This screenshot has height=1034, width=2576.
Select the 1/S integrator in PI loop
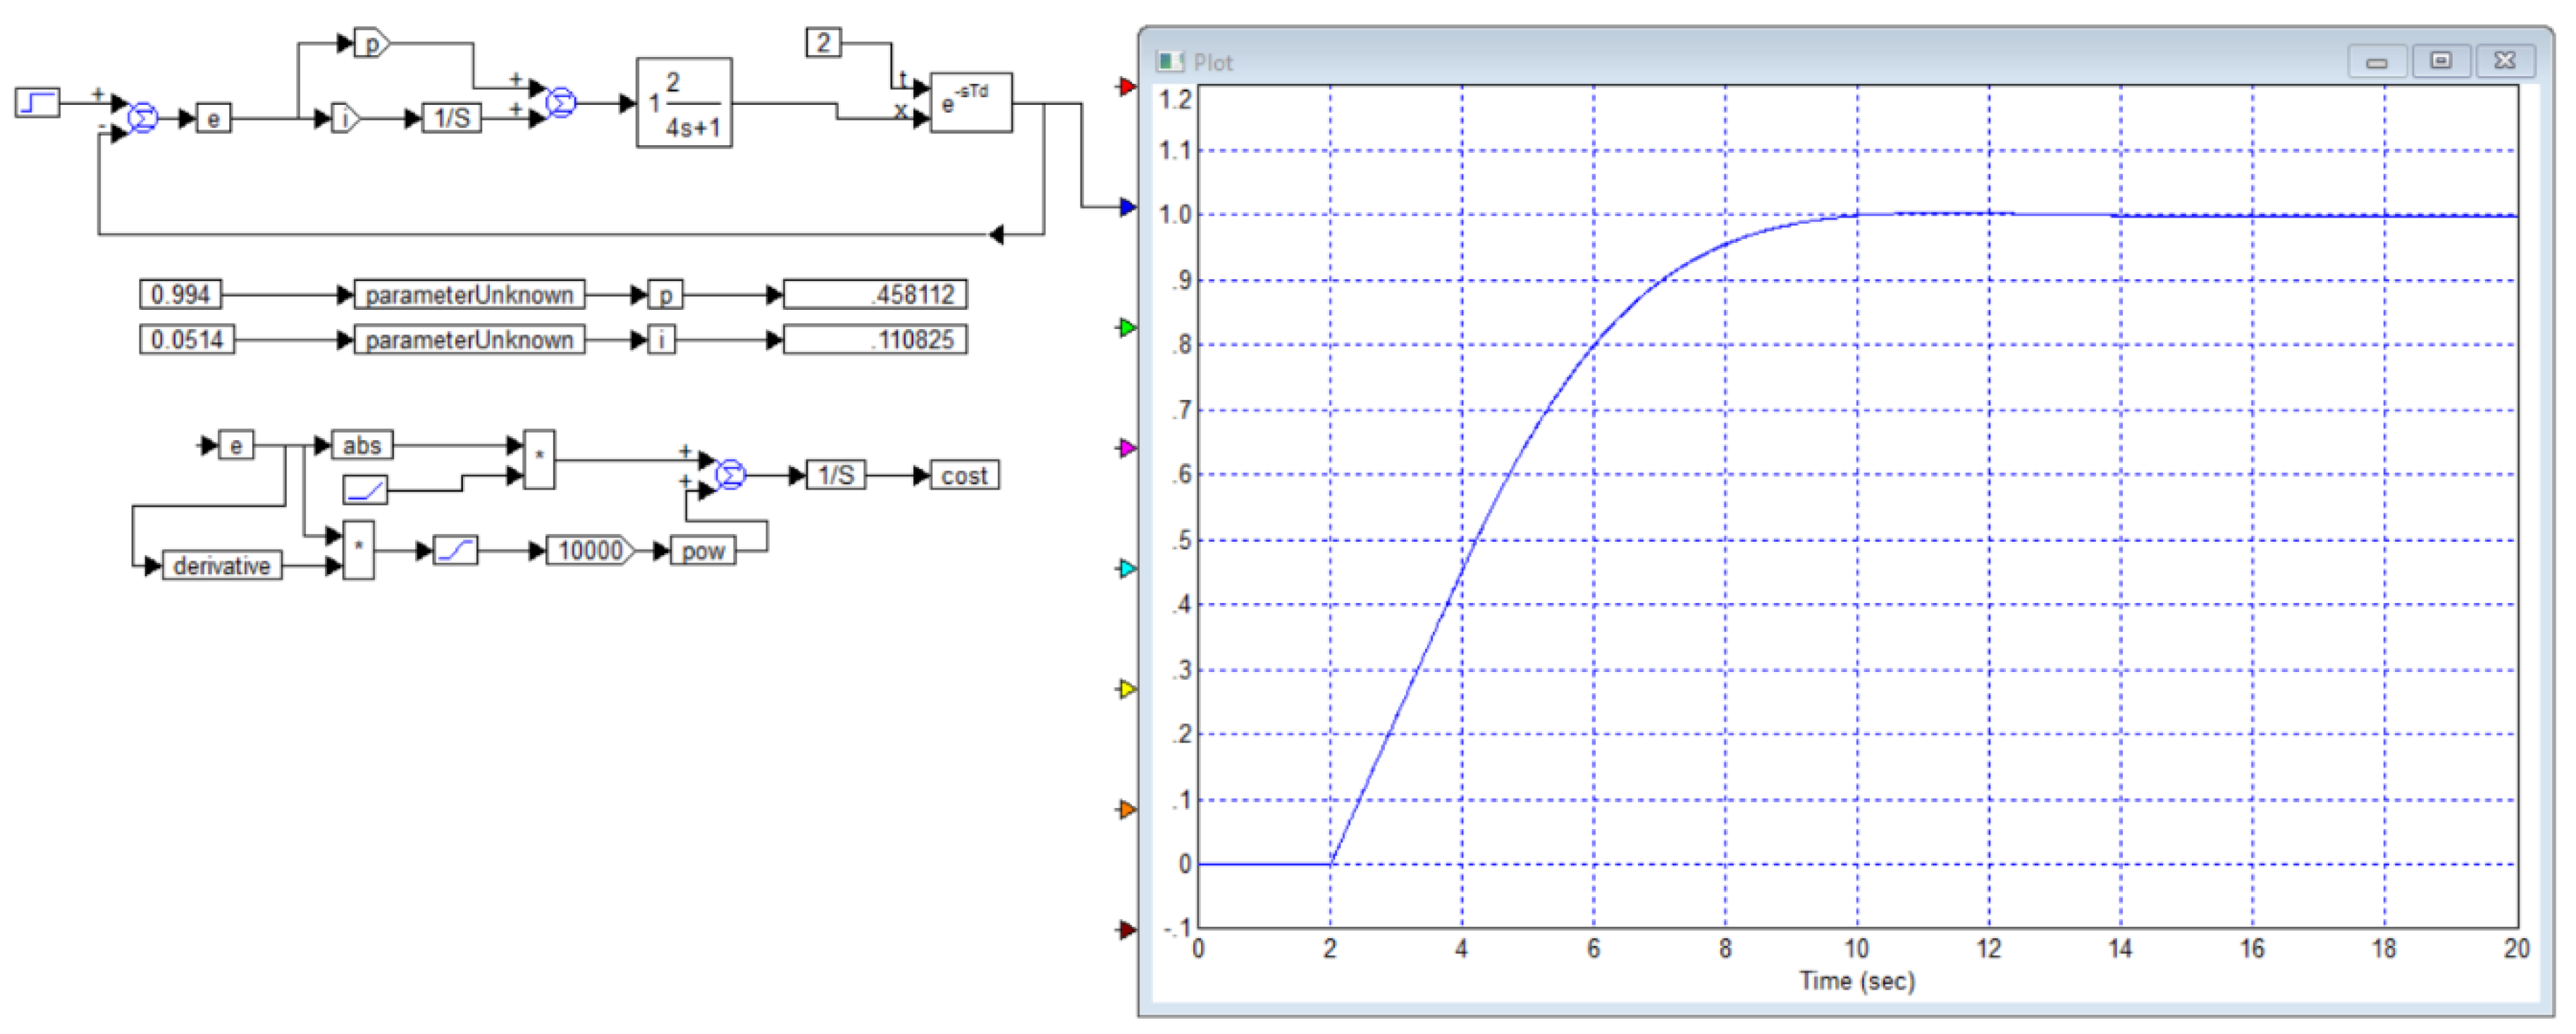click(451, 118)
